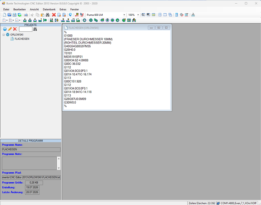Click the Programm Notiz text area
261x205 pixels.
point(29,163)
